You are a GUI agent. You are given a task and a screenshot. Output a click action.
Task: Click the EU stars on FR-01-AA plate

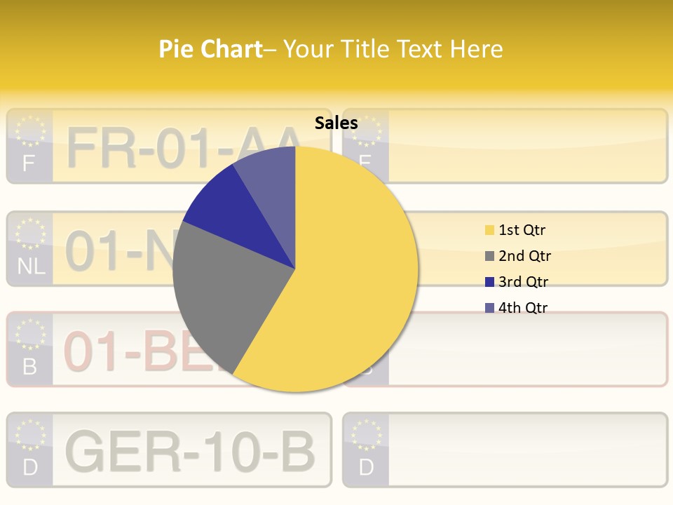click(29, 131)
